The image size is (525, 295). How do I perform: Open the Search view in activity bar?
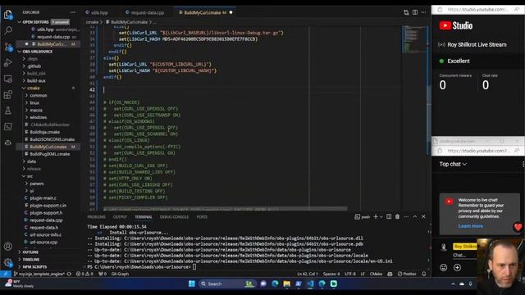pos(8,30)
